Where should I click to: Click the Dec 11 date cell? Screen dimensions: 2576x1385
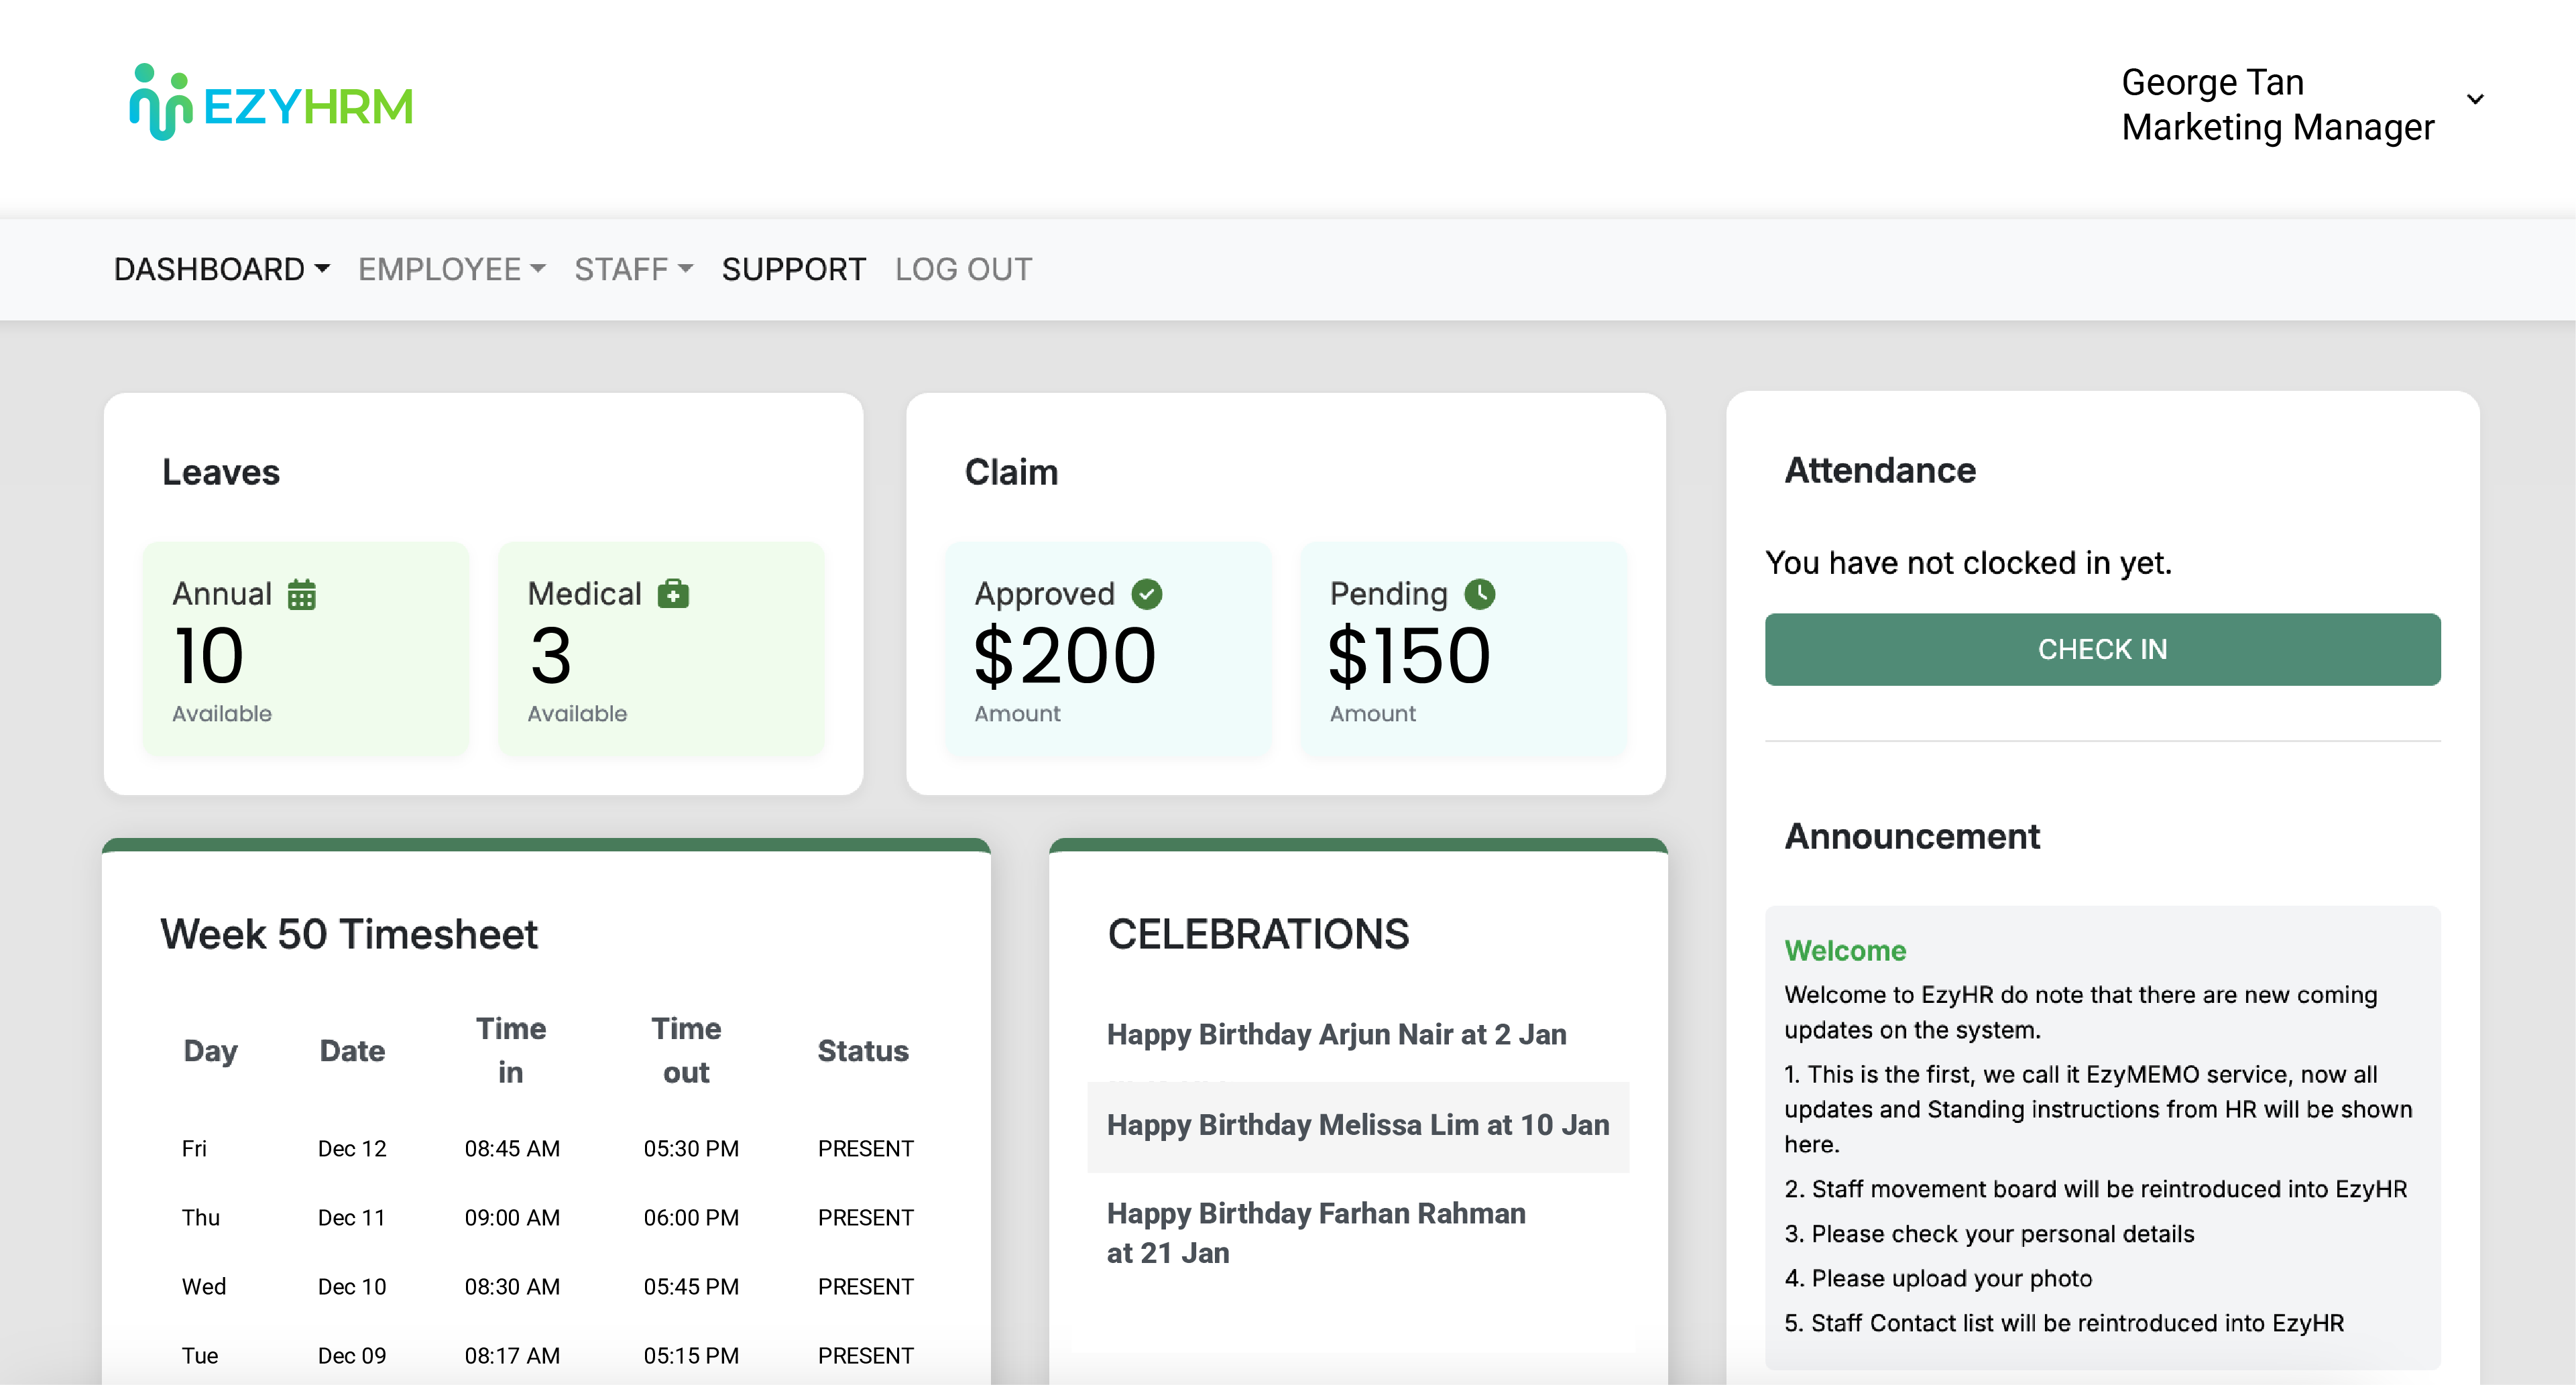click(351, 1218)
